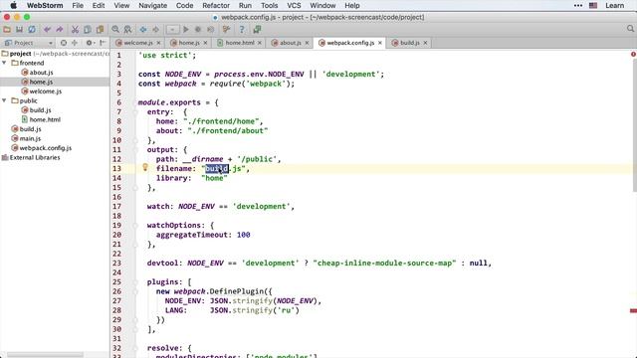The image size is (637, 358).
Task: Click the rightmost green toolbar icon
Action: click(x=257, y=29)
